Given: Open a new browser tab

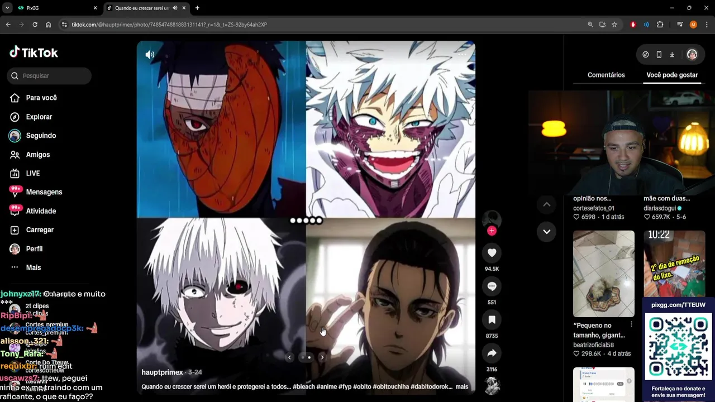Looking at the screenshot, I should tap(197, 8).
